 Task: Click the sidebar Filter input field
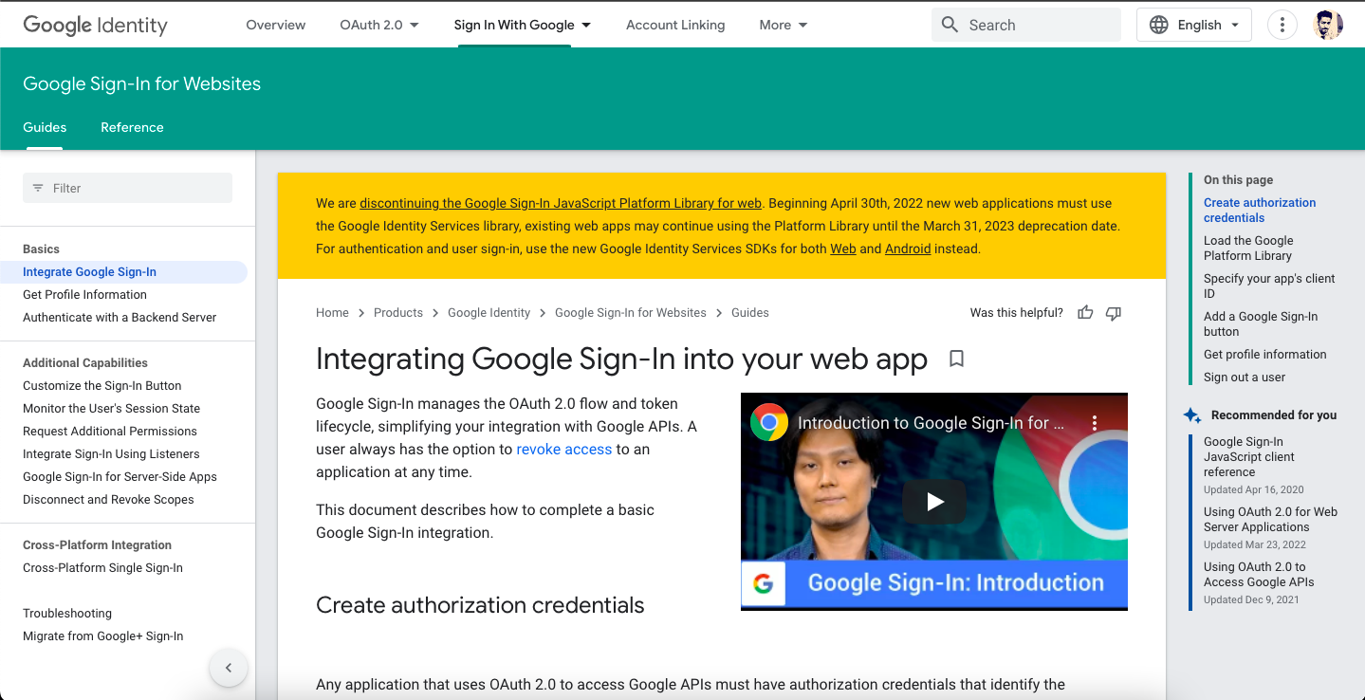click(x=127, y=188)
